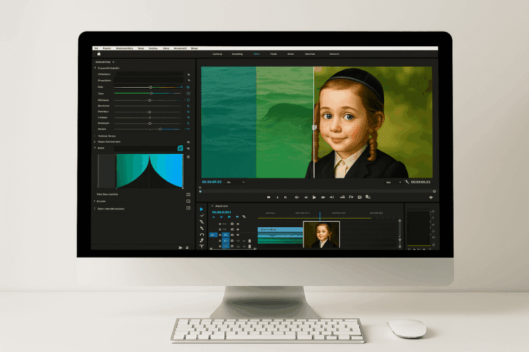Image resolution: width=529 pixels, height=352 pixels.
Task: Open the dropdown at top of left panel
Action: [105, 62]
